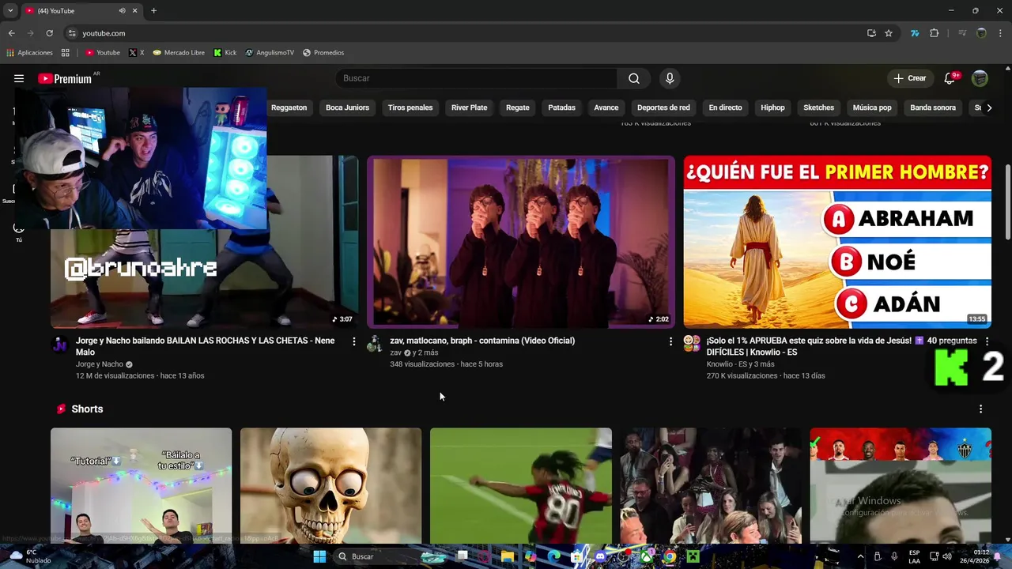Click the YouTube Buscar search field
This screenshot has height=569, width=1012.
pos(477,78)
